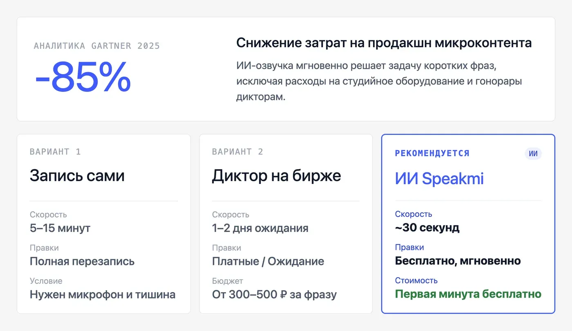Click Скорость label in Диктор на бирже card
572x331 pixels.
tap(230, 214)
